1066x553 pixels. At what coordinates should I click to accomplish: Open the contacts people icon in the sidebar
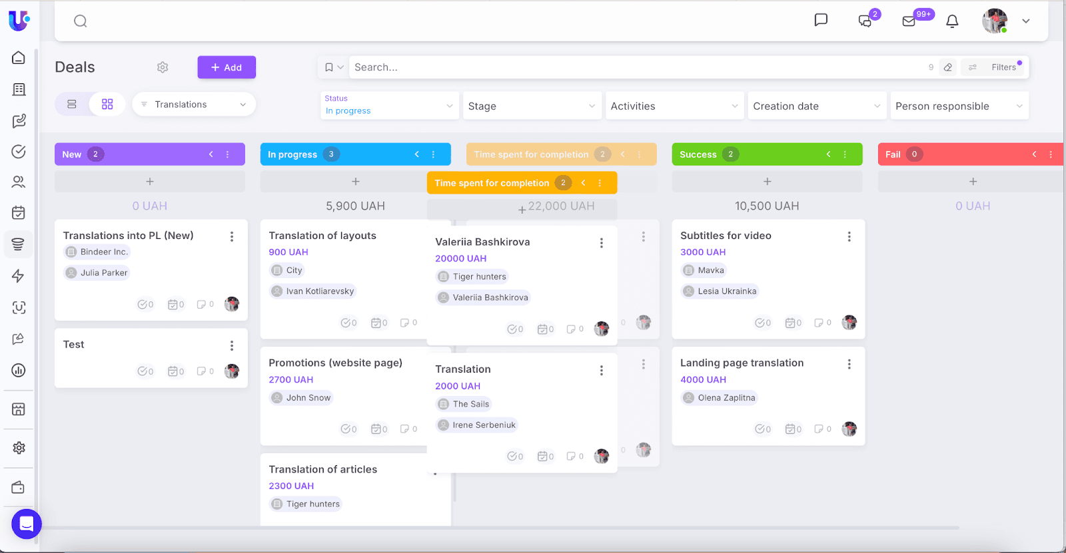point(19,182)
